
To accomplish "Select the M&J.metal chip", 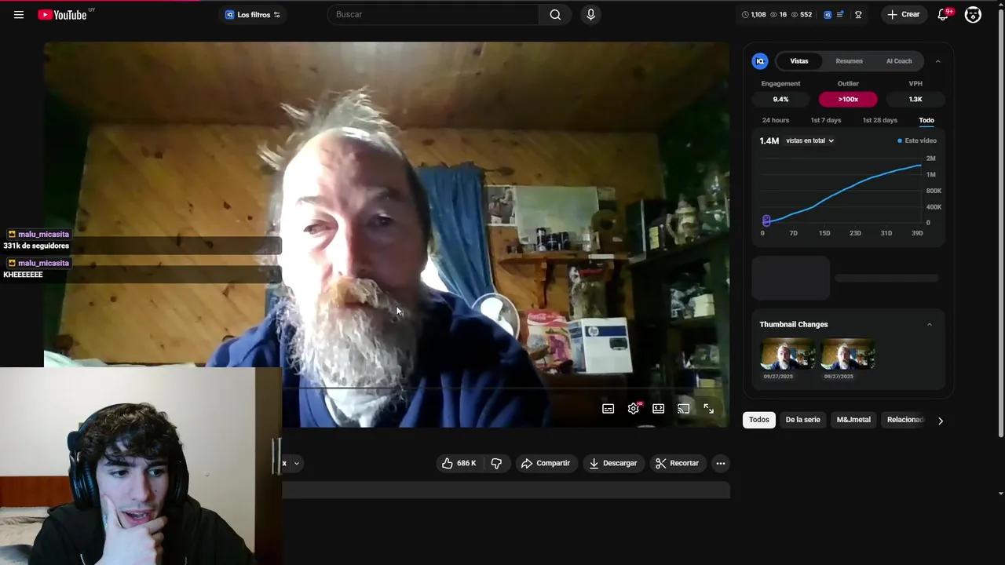I will pos(853,420).
